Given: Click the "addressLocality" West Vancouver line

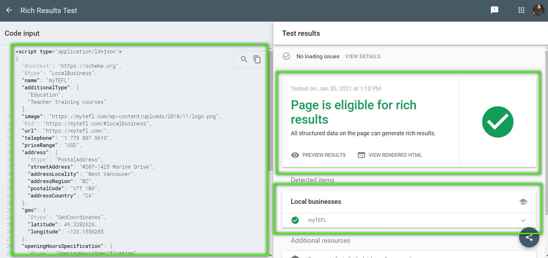Looking at the screenshot, I should pos(82,174).
